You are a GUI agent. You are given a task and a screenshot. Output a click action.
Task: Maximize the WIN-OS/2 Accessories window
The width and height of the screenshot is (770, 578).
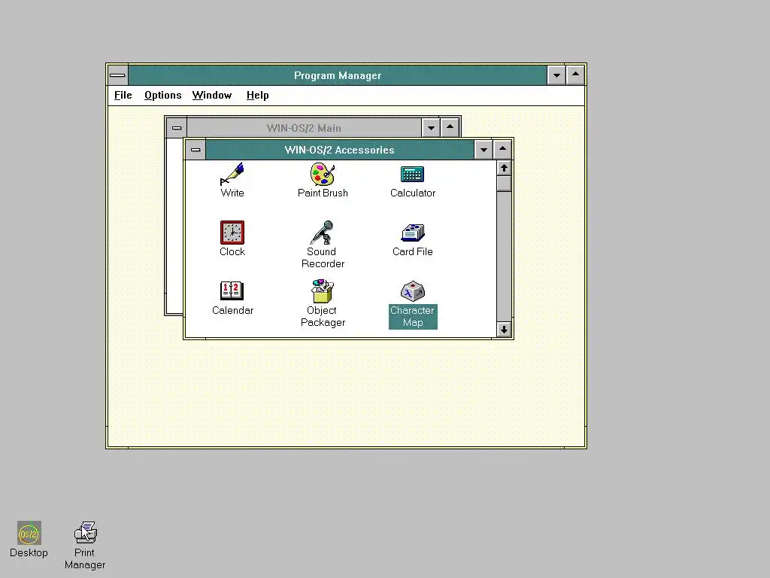pos(502,150)
